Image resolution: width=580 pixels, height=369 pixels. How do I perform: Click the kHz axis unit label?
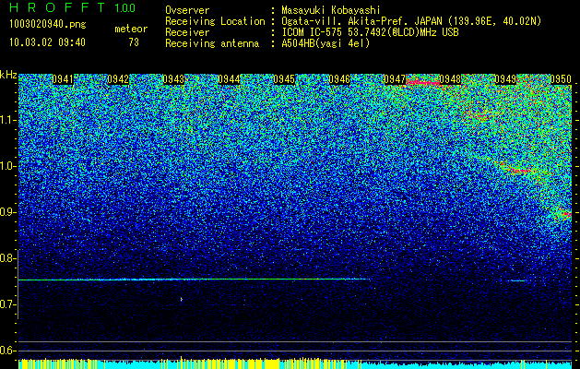[x=8, y=75]
